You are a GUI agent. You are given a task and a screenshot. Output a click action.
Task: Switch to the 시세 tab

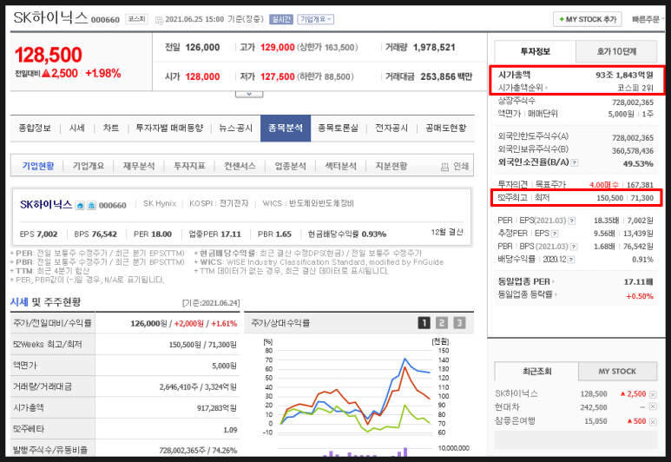click(x=77, y=128)
